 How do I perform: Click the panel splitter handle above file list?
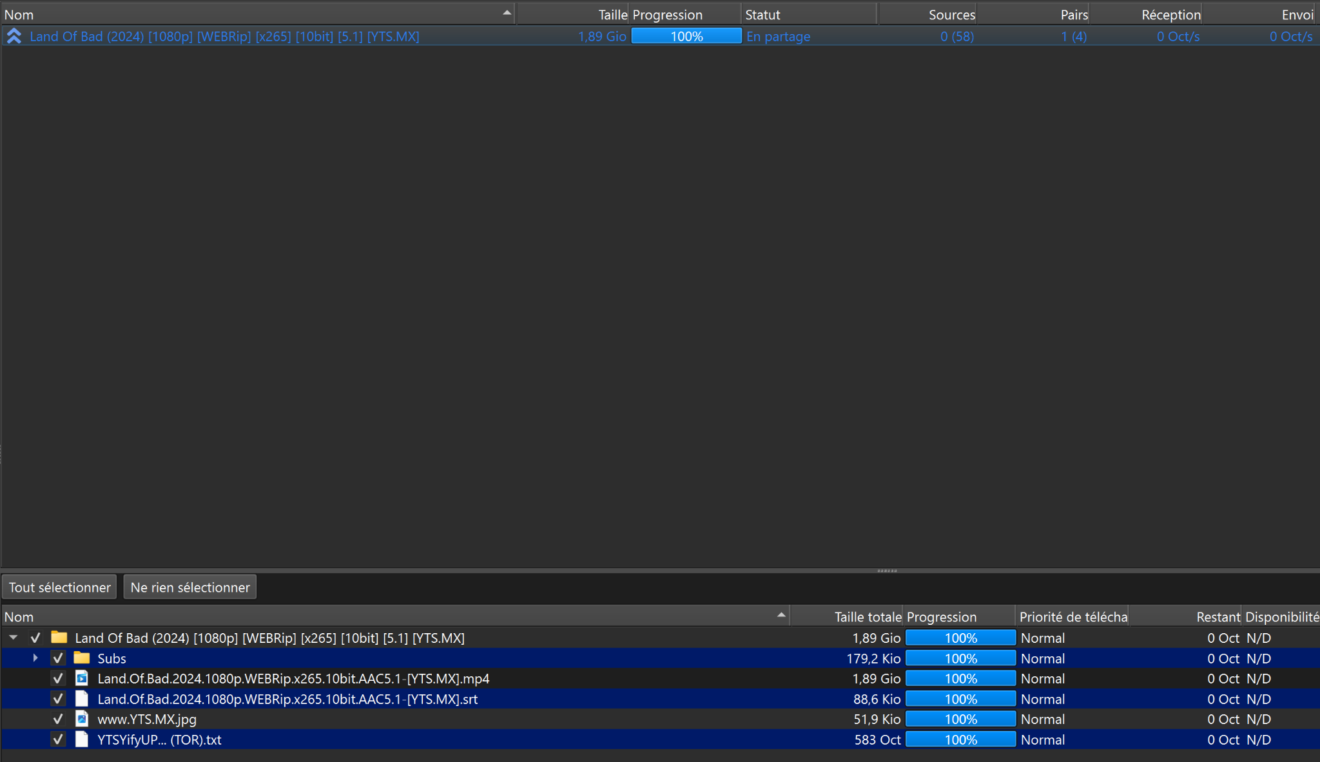click(887, 571)
